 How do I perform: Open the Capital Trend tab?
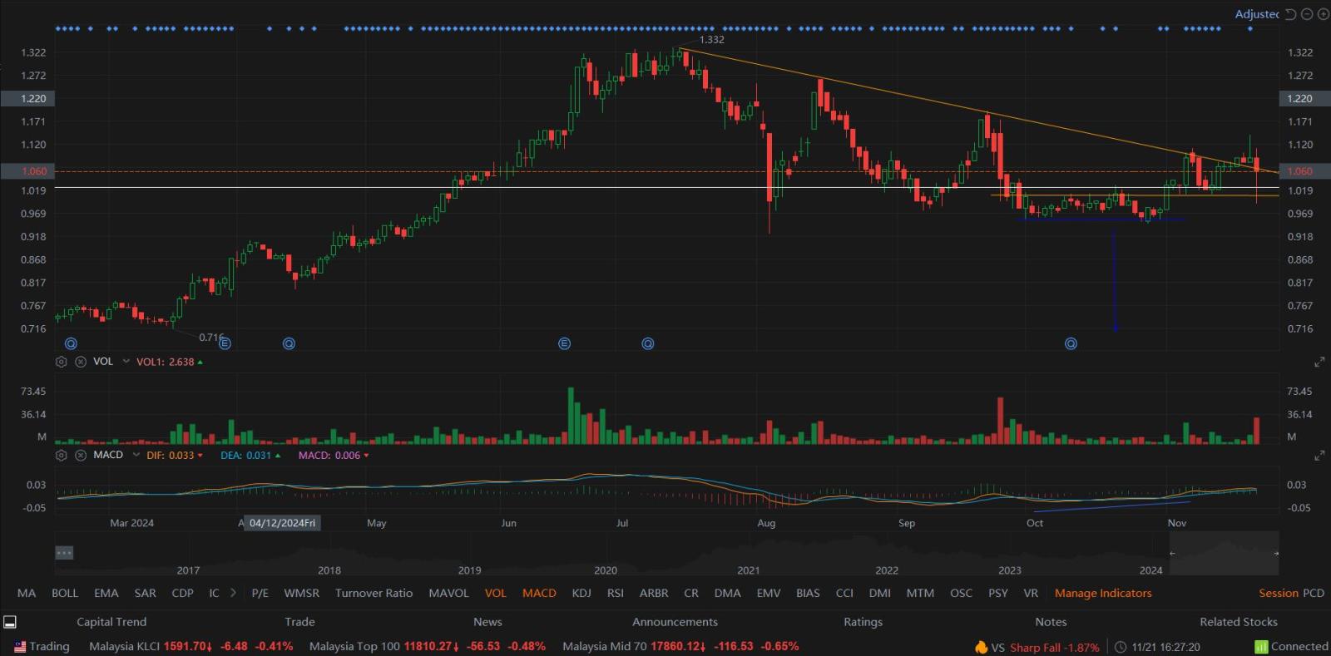point(111,622)
